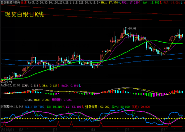Screen dimensions: 185x132
Task: Click the 现货白银日K线 chart title
Action: point(24,14)
